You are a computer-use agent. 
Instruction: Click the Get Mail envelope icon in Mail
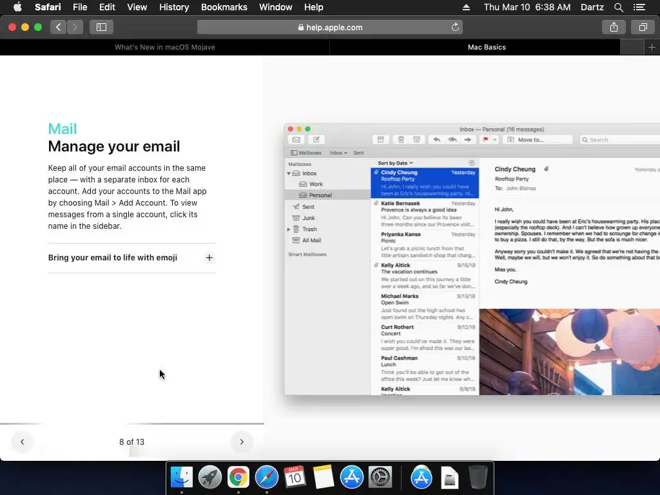pyautogui.click(x=296, y=140)
